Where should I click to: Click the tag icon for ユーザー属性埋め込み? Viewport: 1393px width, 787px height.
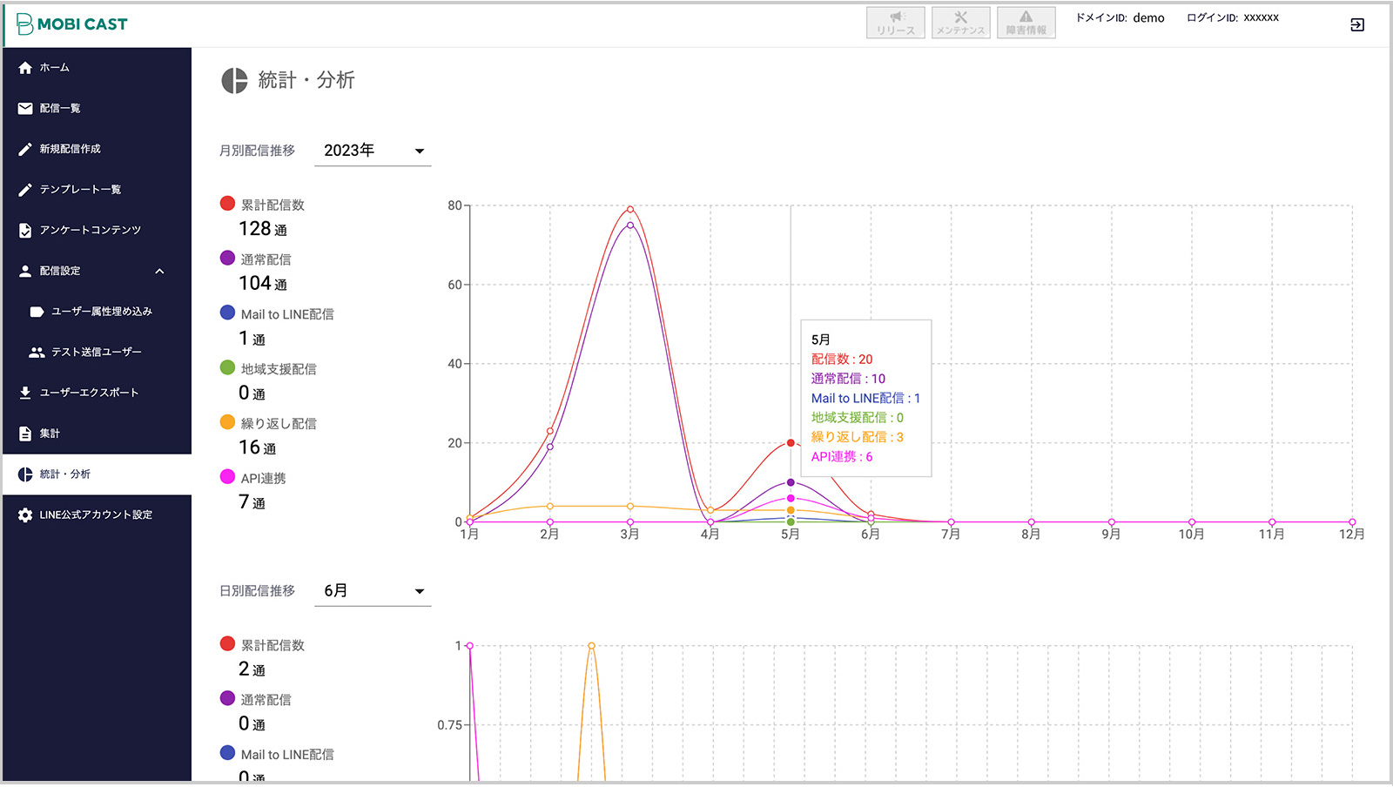pyautogui.click(x=37, y=312)
